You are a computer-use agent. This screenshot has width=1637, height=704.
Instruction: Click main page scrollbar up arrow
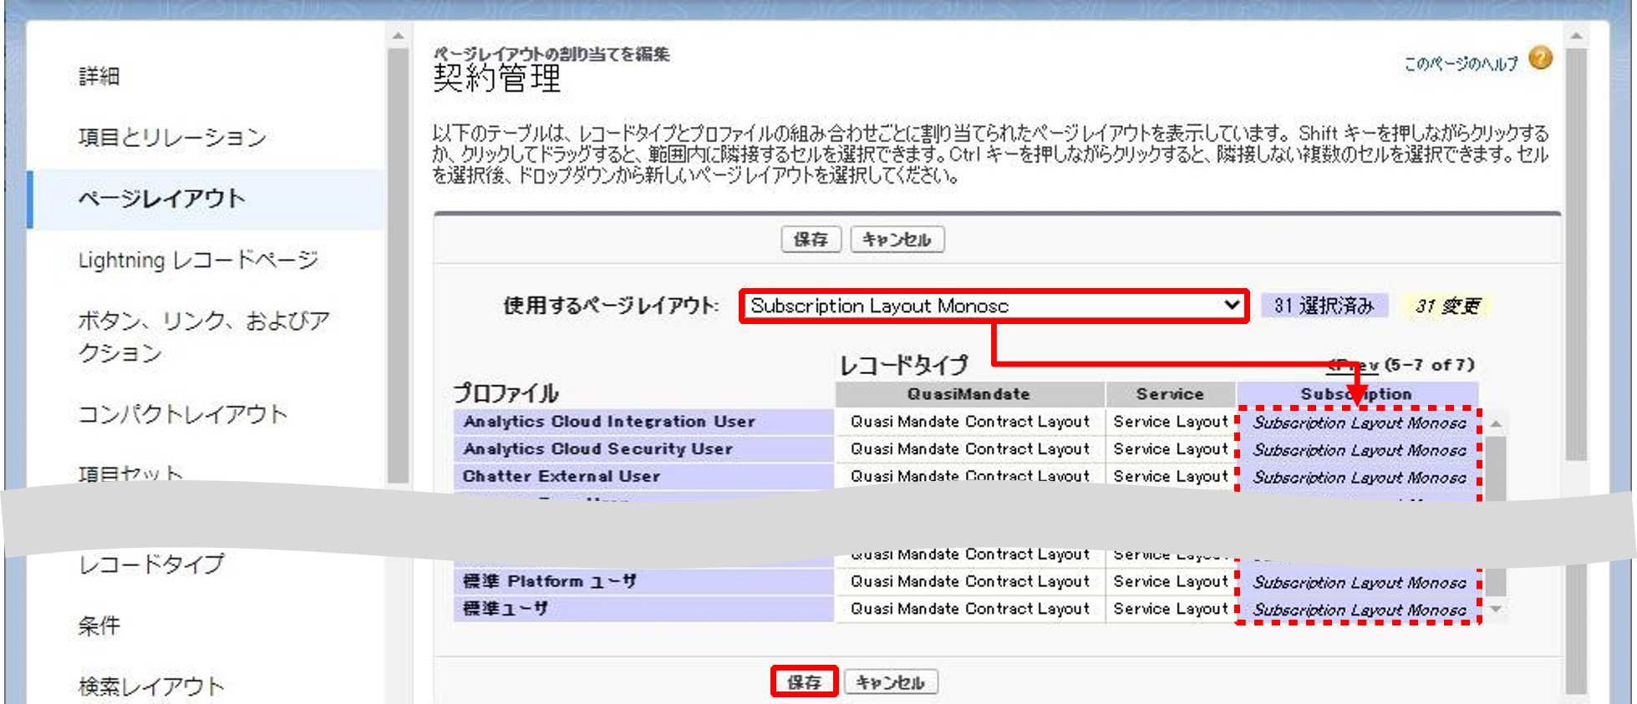tap(1575, 36)
